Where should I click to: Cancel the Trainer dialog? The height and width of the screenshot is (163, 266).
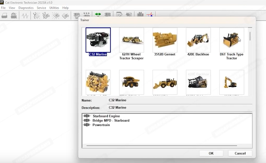pyautogui.click(x=240, y=153)
